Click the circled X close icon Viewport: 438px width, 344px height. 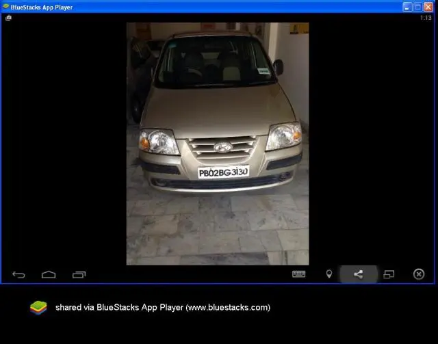(x=419, y=274)
